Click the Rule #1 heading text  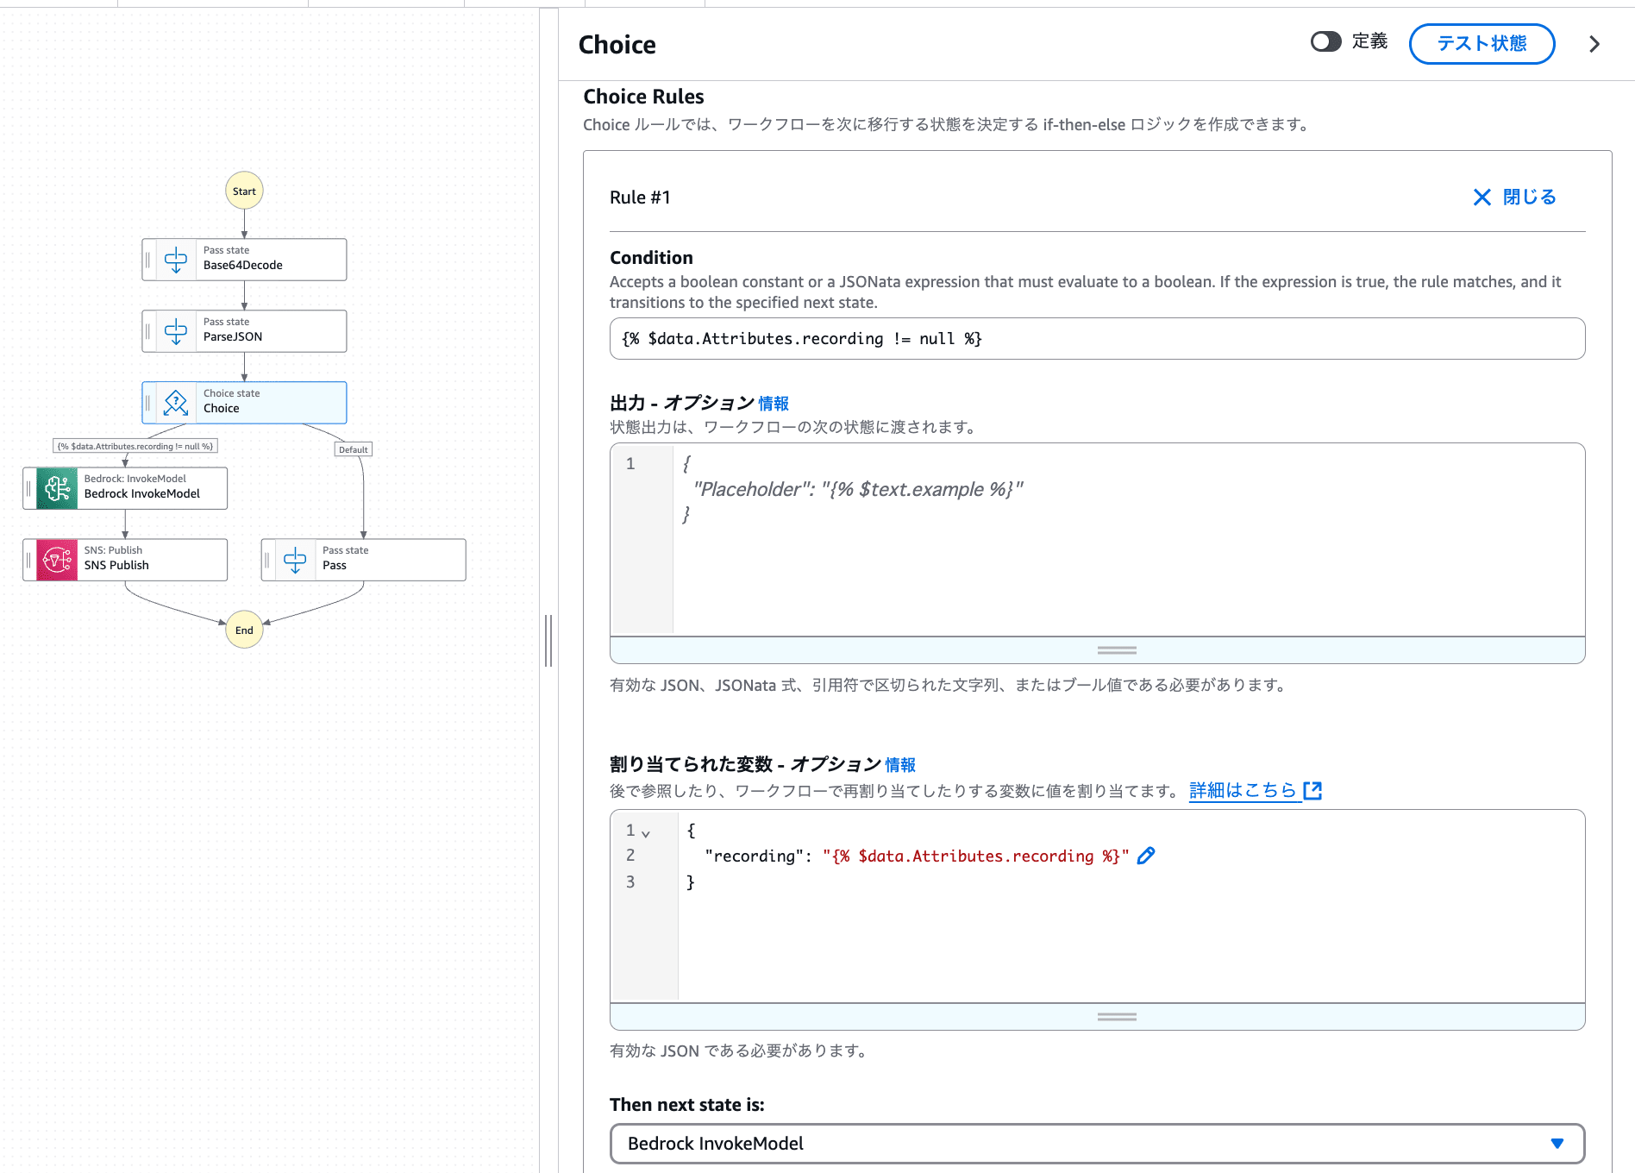tap(640, 198)
